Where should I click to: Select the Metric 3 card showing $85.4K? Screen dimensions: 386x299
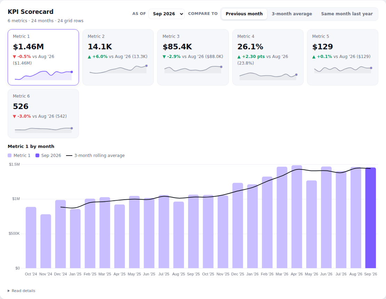pos(193,57)
